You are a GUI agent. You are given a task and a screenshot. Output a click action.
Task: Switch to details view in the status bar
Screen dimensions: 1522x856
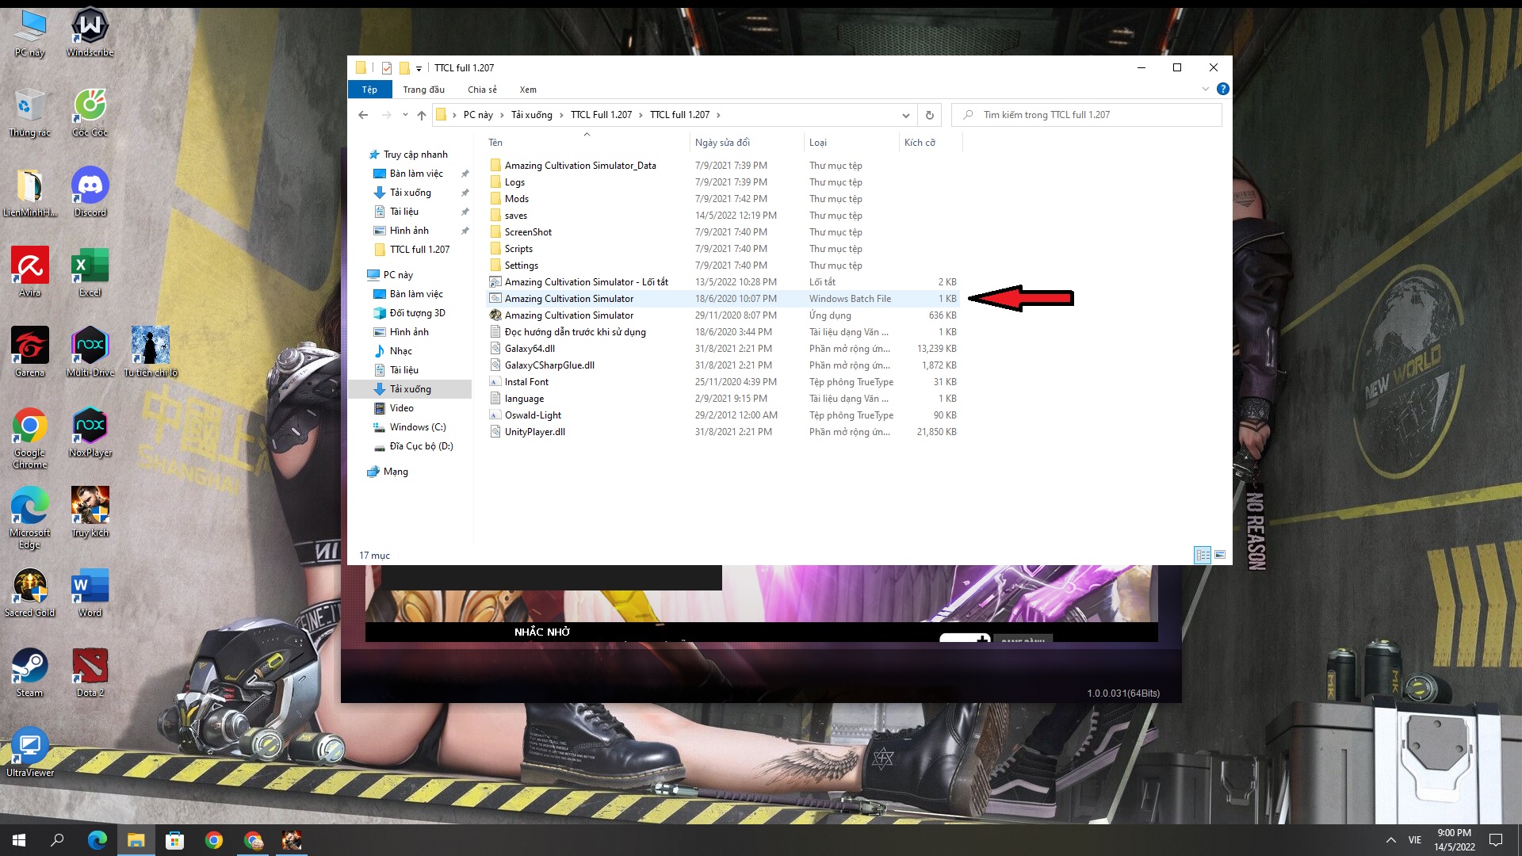pos(1203,555)
